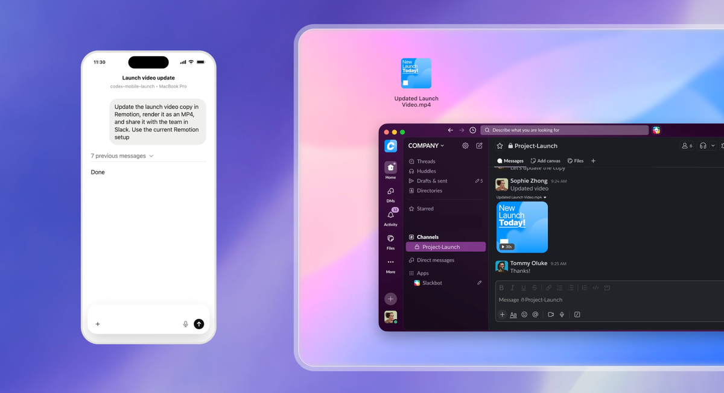Toggle strikethrough formatting in the composer
724x393 pixels.
[x=534, y=288]
